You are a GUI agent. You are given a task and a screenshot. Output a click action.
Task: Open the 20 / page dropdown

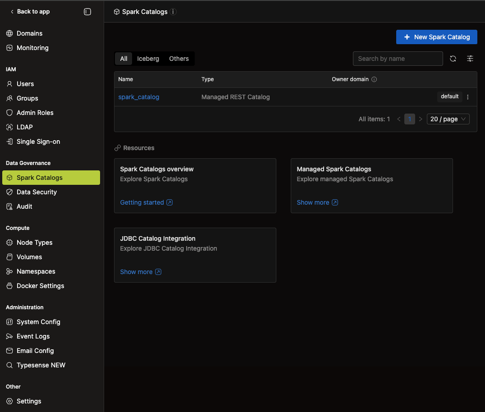(x=448, y=119)
